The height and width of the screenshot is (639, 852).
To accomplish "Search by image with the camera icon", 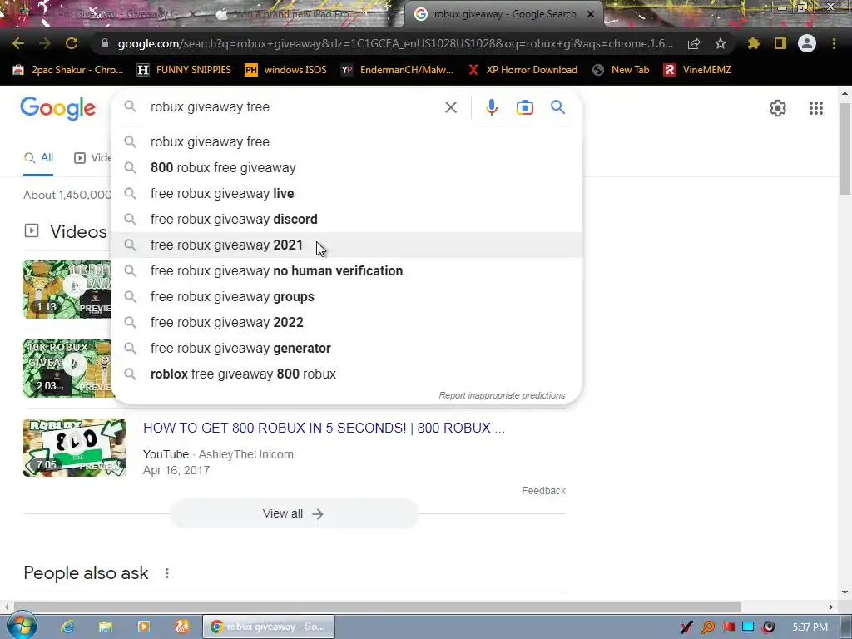I will coord(525,107).
